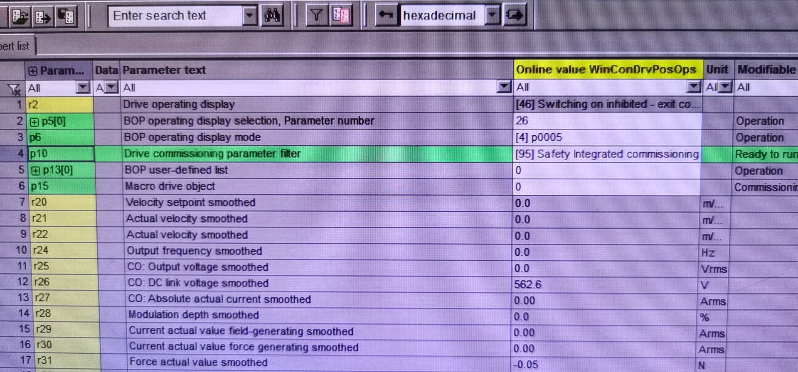Click the right arrow icon after hexadecimal
This screenshot has width=798, height=372.
click(x=515, y=15)
